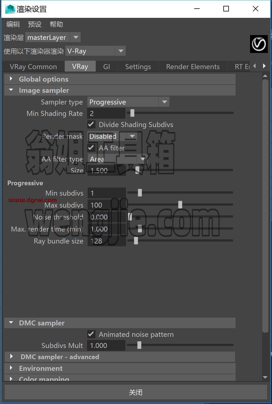The height and width of the screenshot is (404, 272).
Task: Open the Sampler type Progressive dropdown
Action: point(128,102)
